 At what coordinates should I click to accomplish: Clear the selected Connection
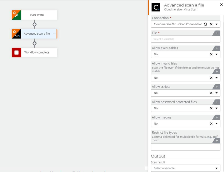coord(211,24)
